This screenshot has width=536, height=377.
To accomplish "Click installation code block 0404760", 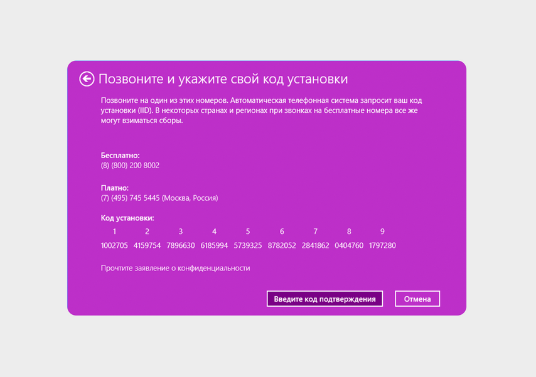I will tap(349, 245).
